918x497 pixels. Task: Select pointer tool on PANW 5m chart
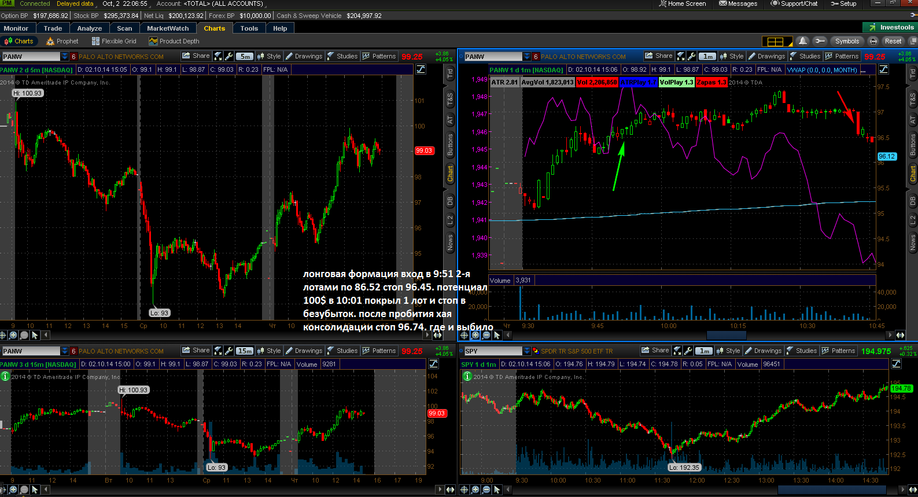(x=35, y=335)
